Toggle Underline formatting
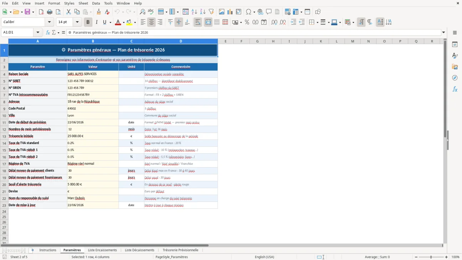Screen dimensions: 462x260 pos(104,22)
